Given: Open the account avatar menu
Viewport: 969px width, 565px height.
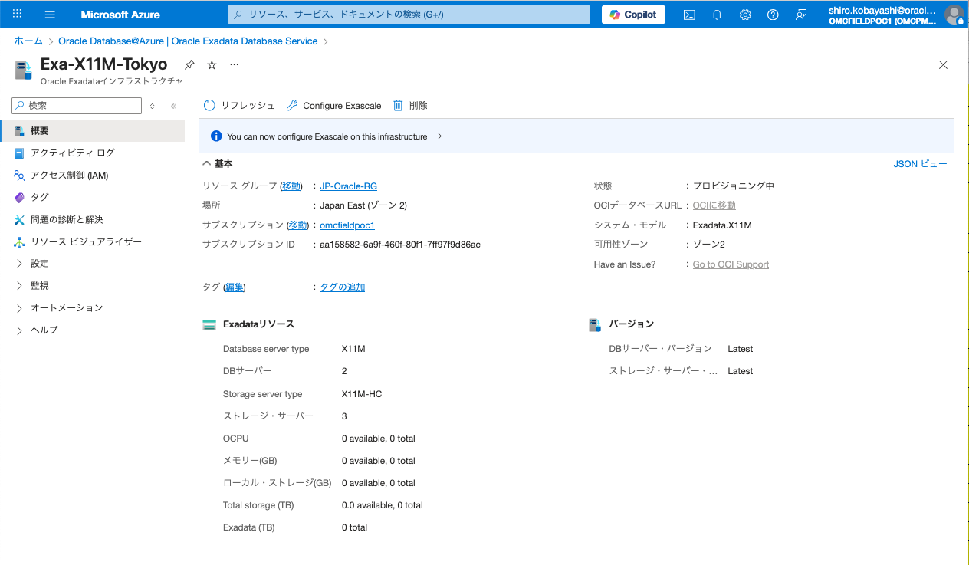Looking at the screenshot, I should [x=954, y=15].
